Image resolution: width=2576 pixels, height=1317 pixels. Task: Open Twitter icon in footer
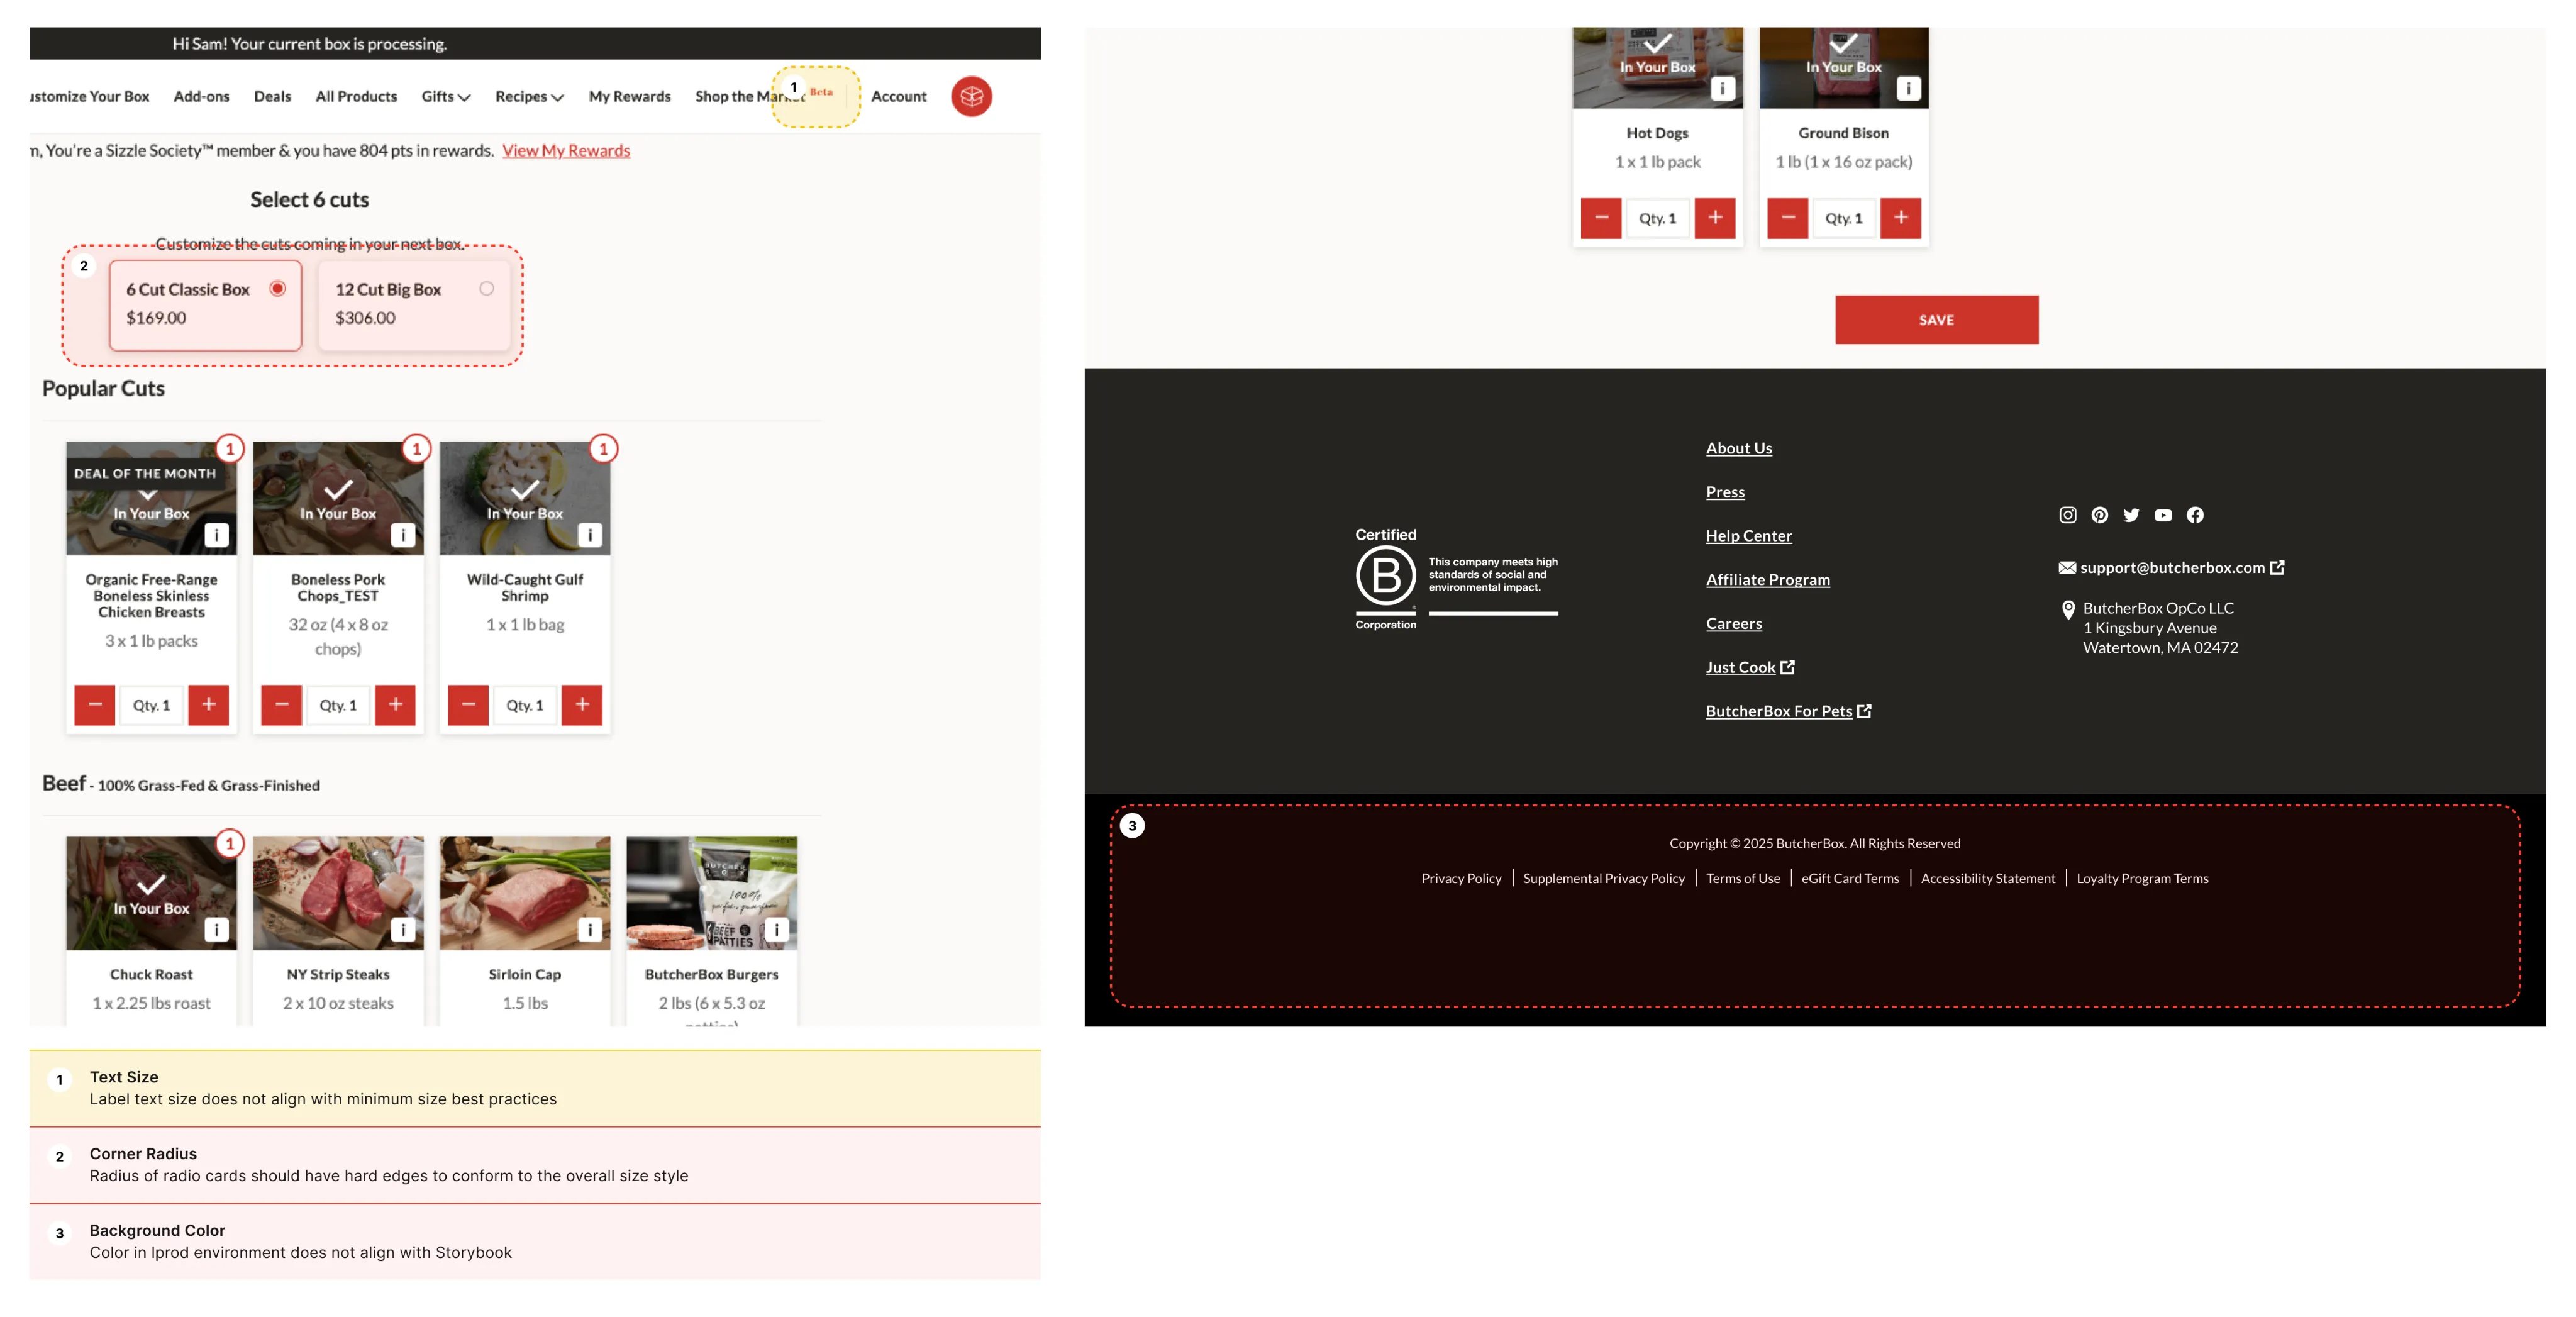[x=2131, y=515]
